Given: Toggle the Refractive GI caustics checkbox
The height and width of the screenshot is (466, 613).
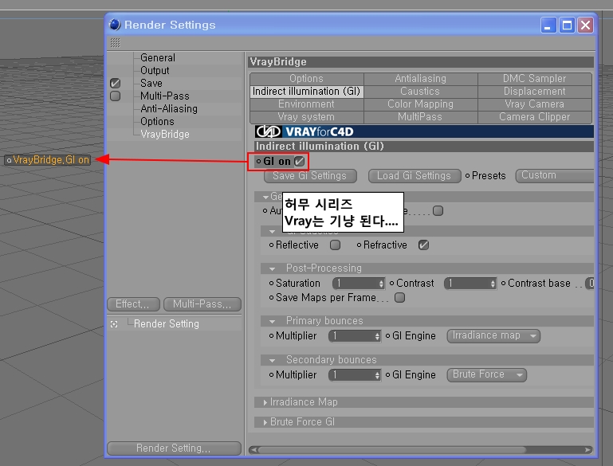Looking at the screenshot, I should coord(423,245).
